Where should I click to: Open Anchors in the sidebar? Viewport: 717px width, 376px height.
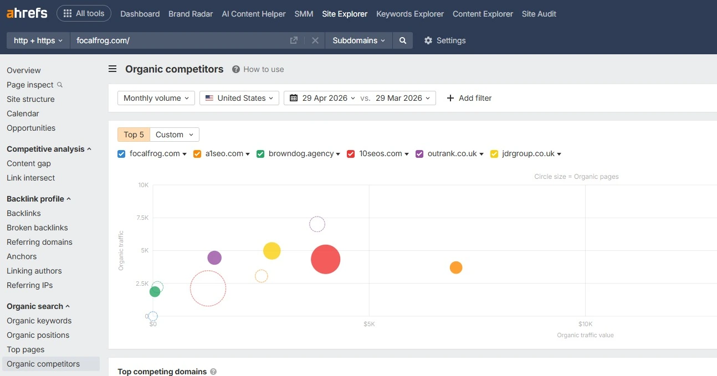pyautogui.click(x=22, y=256)
